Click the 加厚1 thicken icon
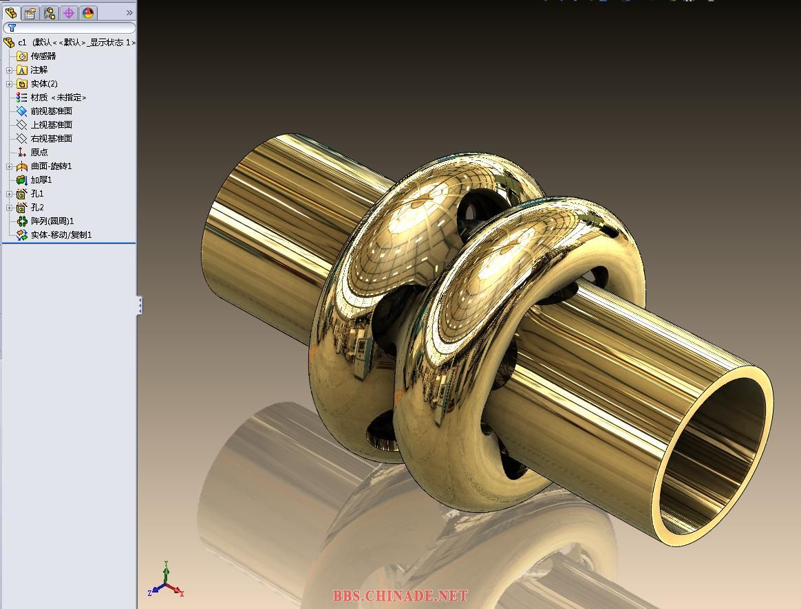The image size is (801, 609). pyautogui.click(x=21, y=180)
